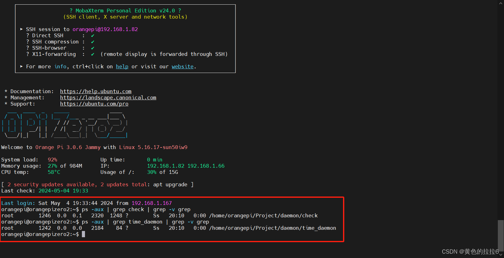
Task: Open the website link in MobaXterm banner
Action: pos(182,66)
